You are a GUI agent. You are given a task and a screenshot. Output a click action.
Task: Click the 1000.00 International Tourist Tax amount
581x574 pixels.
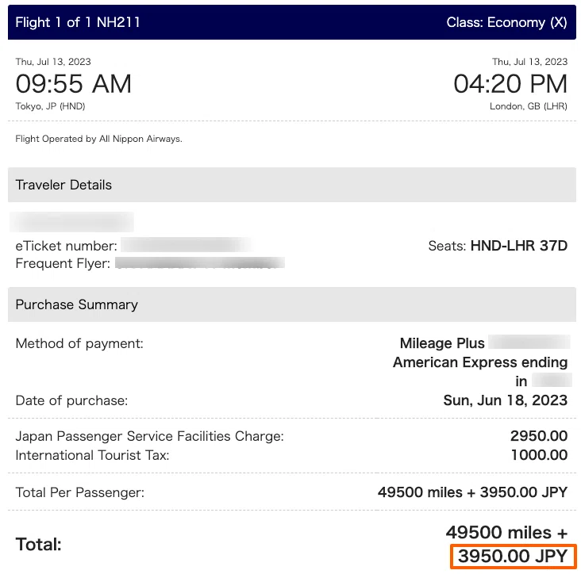click(539, 455)
